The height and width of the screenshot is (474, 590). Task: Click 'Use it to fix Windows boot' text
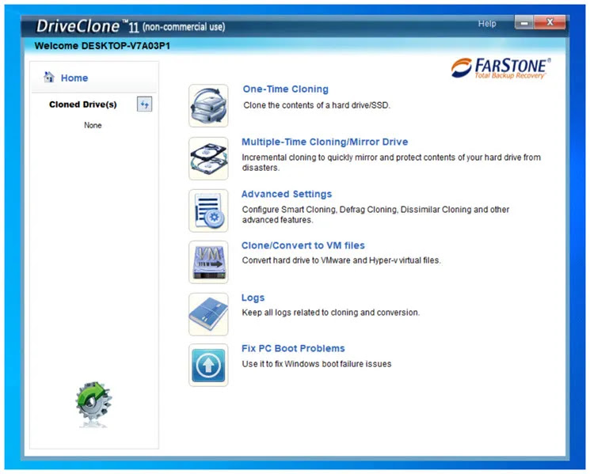tap(317, 364)
